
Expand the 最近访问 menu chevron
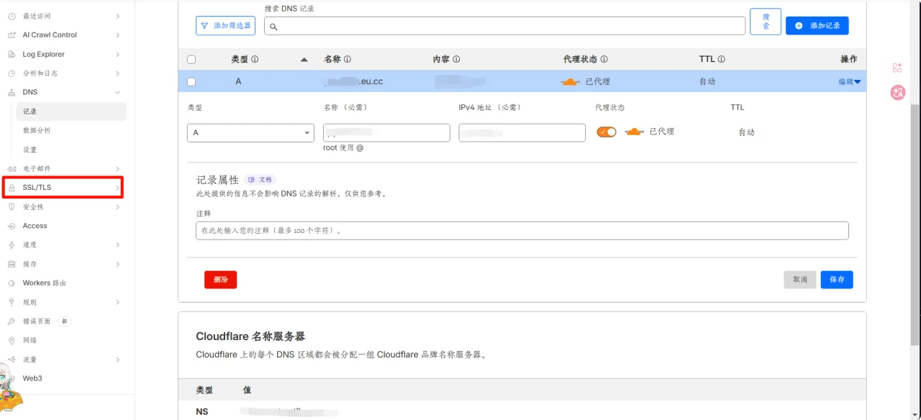tap(117, 16)
